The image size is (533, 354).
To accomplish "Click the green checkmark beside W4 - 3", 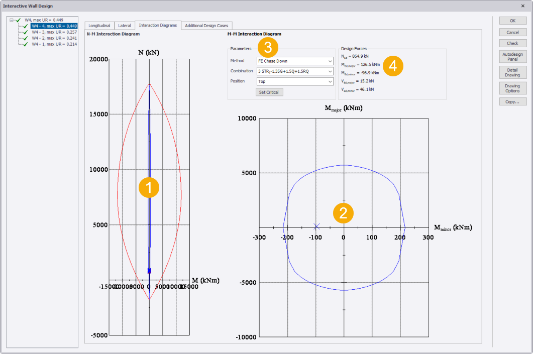I will coord(25,32).
